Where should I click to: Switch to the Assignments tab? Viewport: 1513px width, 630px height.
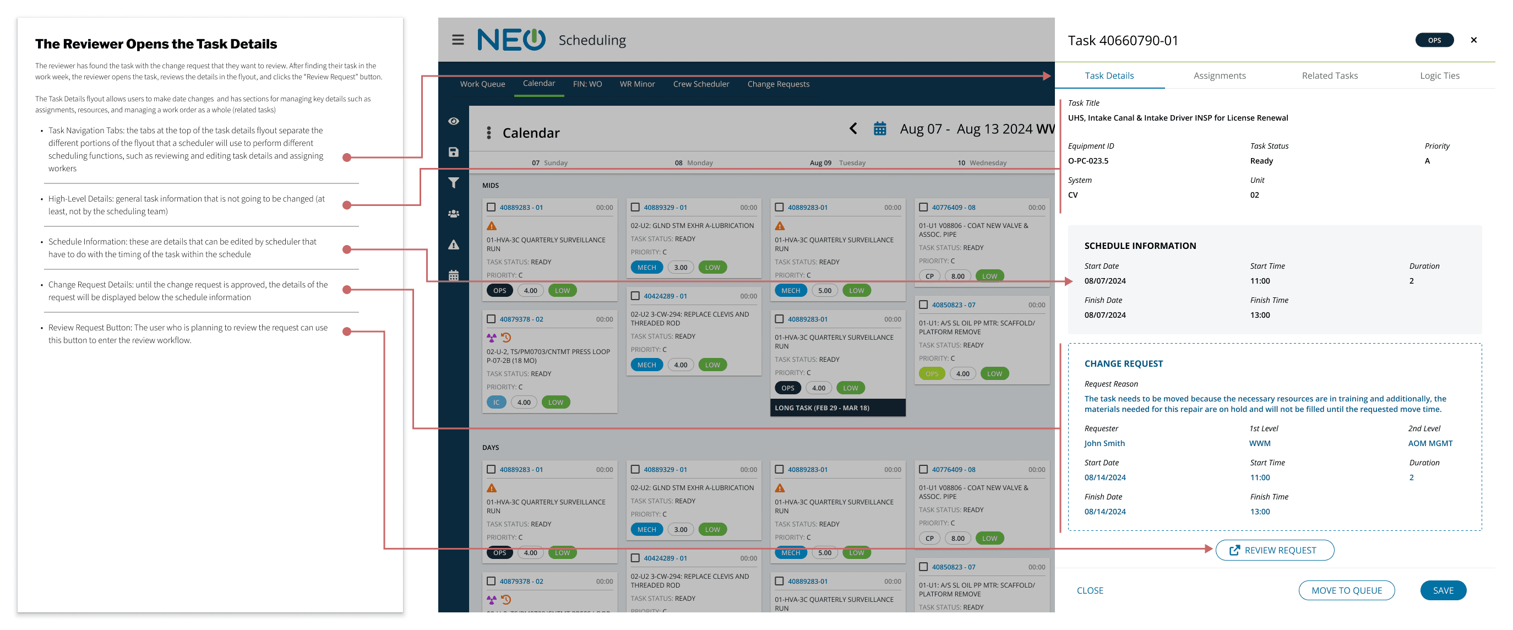coord(1219,76)
